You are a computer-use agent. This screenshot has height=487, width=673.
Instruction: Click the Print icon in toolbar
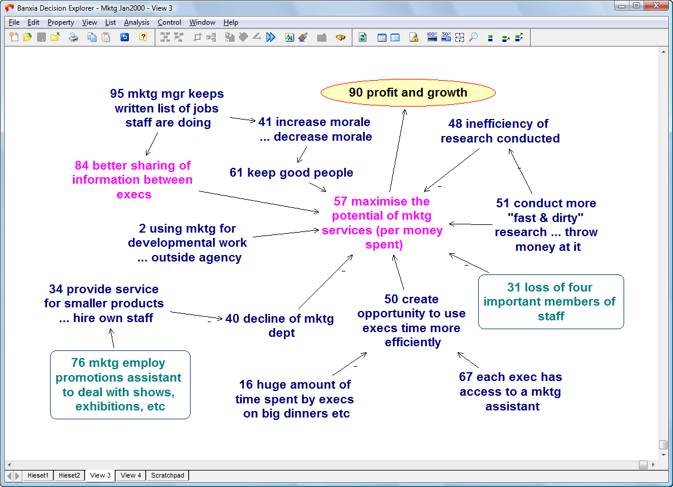point(74,37)
